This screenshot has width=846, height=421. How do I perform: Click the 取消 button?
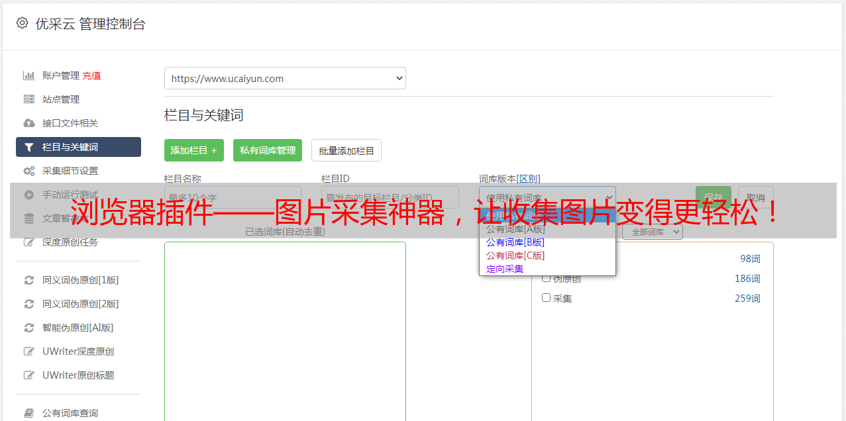(x=756, y=197)
